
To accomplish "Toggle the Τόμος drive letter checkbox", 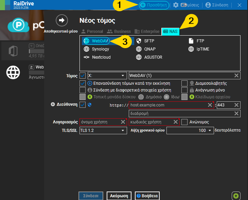I will click(x=83, y=76).
